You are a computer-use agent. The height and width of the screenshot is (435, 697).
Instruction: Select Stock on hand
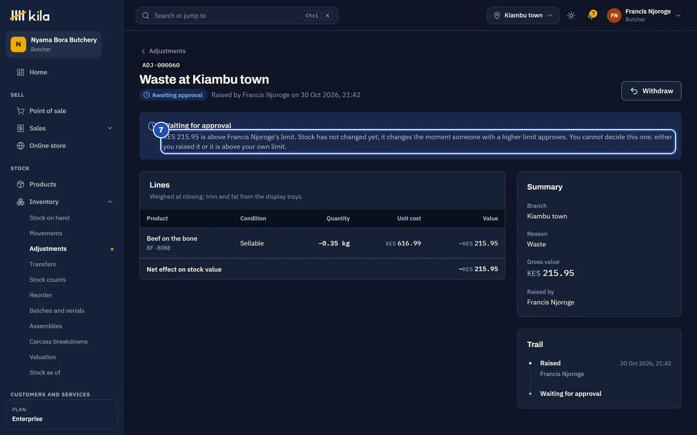(x=49, y=217)
